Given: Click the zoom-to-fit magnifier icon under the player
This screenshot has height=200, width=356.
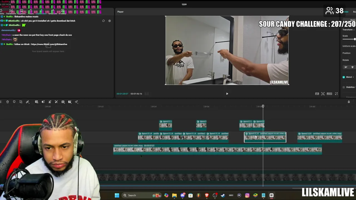Looking at the screenshot, I should [x=323, y=94].
